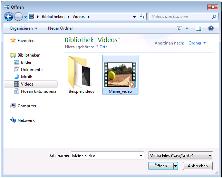The image size is (222, 178).
Task: Open the Öffnen button split arrow
Action: click(x=175, y=166)
